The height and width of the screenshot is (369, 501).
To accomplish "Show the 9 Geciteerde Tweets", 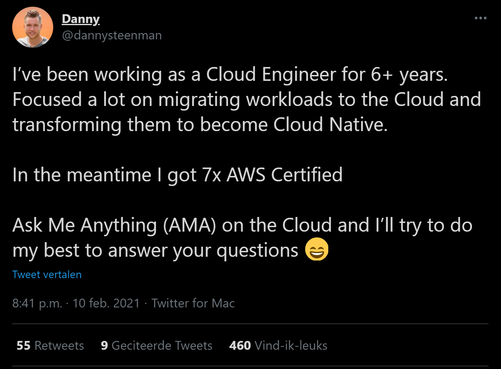I will 157,346.
